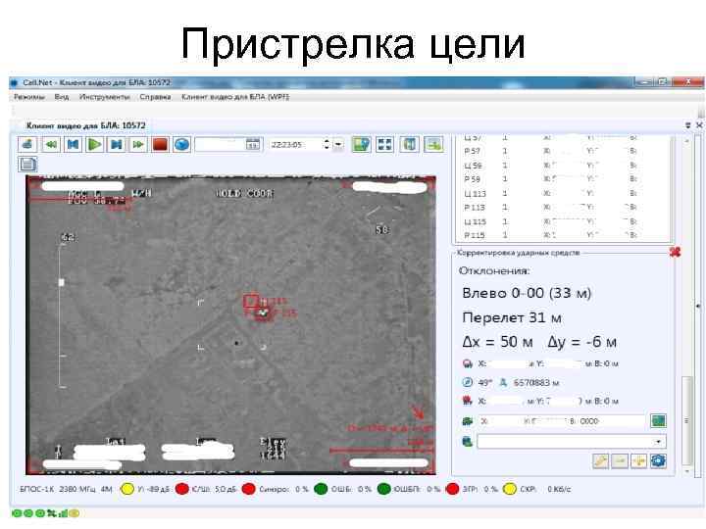Click the right panel vertical scrollbar thumb
This screenshot has height=529, width=706.
point(687,420)
